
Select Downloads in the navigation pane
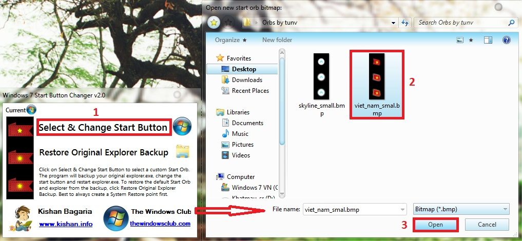click(x=247, y=80)
